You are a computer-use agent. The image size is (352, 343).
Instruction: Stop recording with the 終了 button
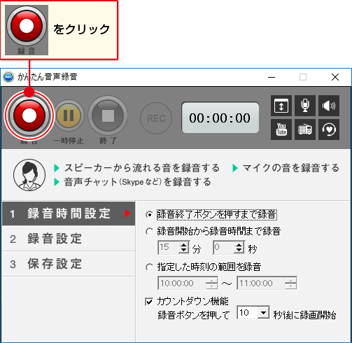[108, 115]
